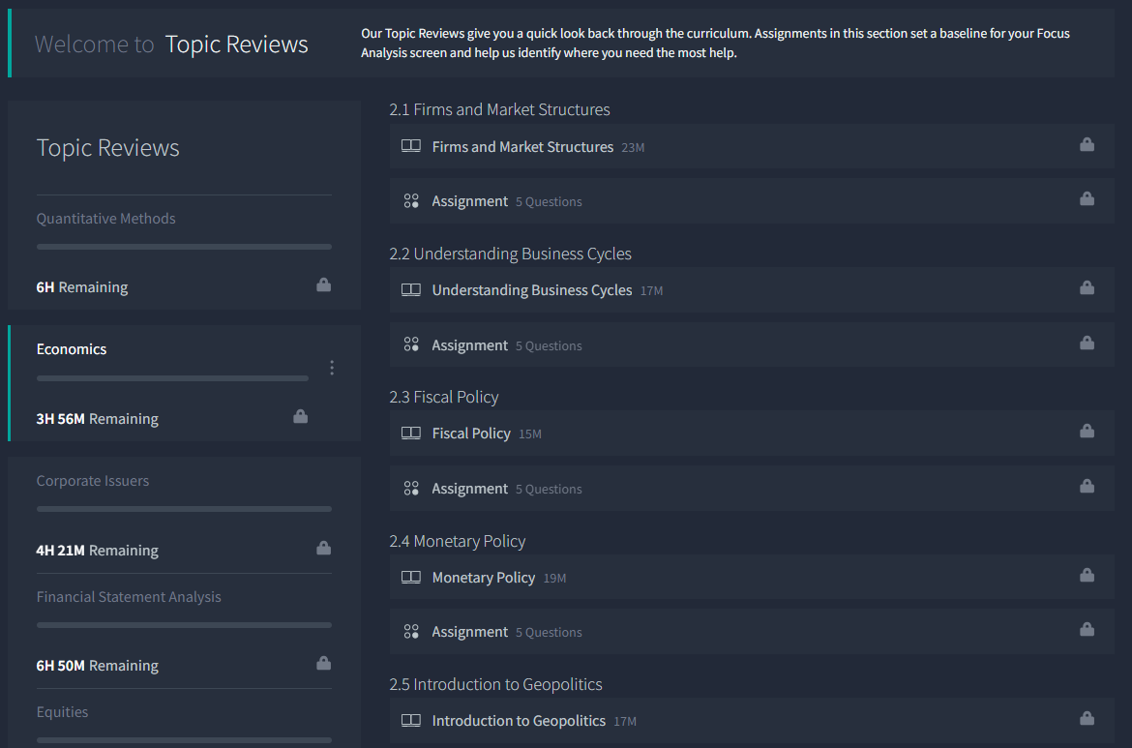Open the Fiscal Policy 15M lesson
The image size is (1132, 748).
pos(471,434)
